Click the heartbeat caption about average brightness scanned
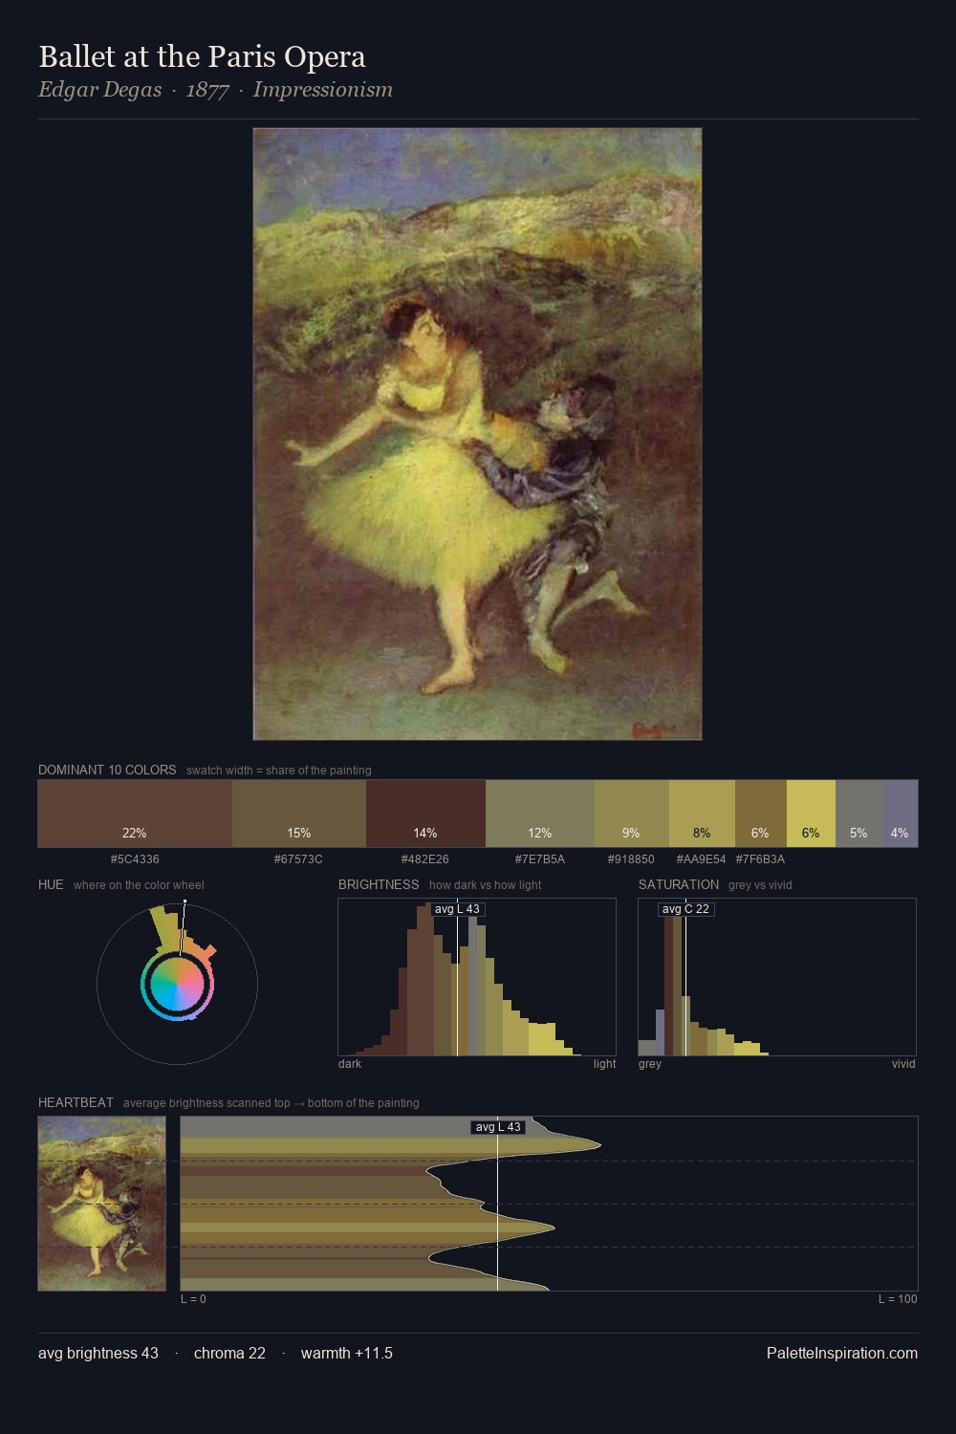 pyautogui.click(x=271, y=1102)
